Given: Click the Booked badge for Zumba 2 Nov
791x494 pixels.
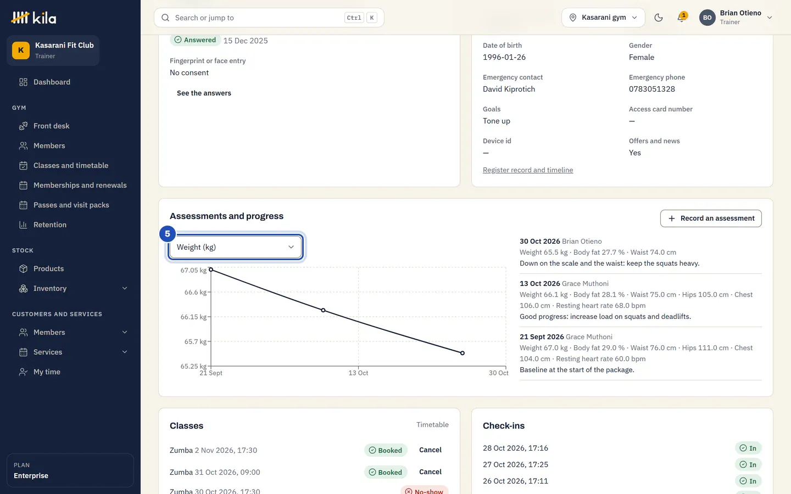Looking at the screenshot, I should [x=386, y=451].
